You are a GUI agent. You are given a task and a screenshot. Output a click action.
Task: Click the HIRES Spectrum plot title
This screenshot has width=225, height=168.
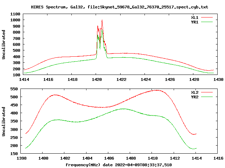(120, 7)
